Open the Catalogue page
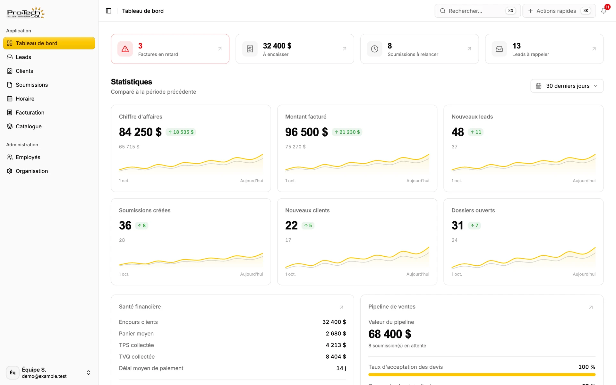 49,126
